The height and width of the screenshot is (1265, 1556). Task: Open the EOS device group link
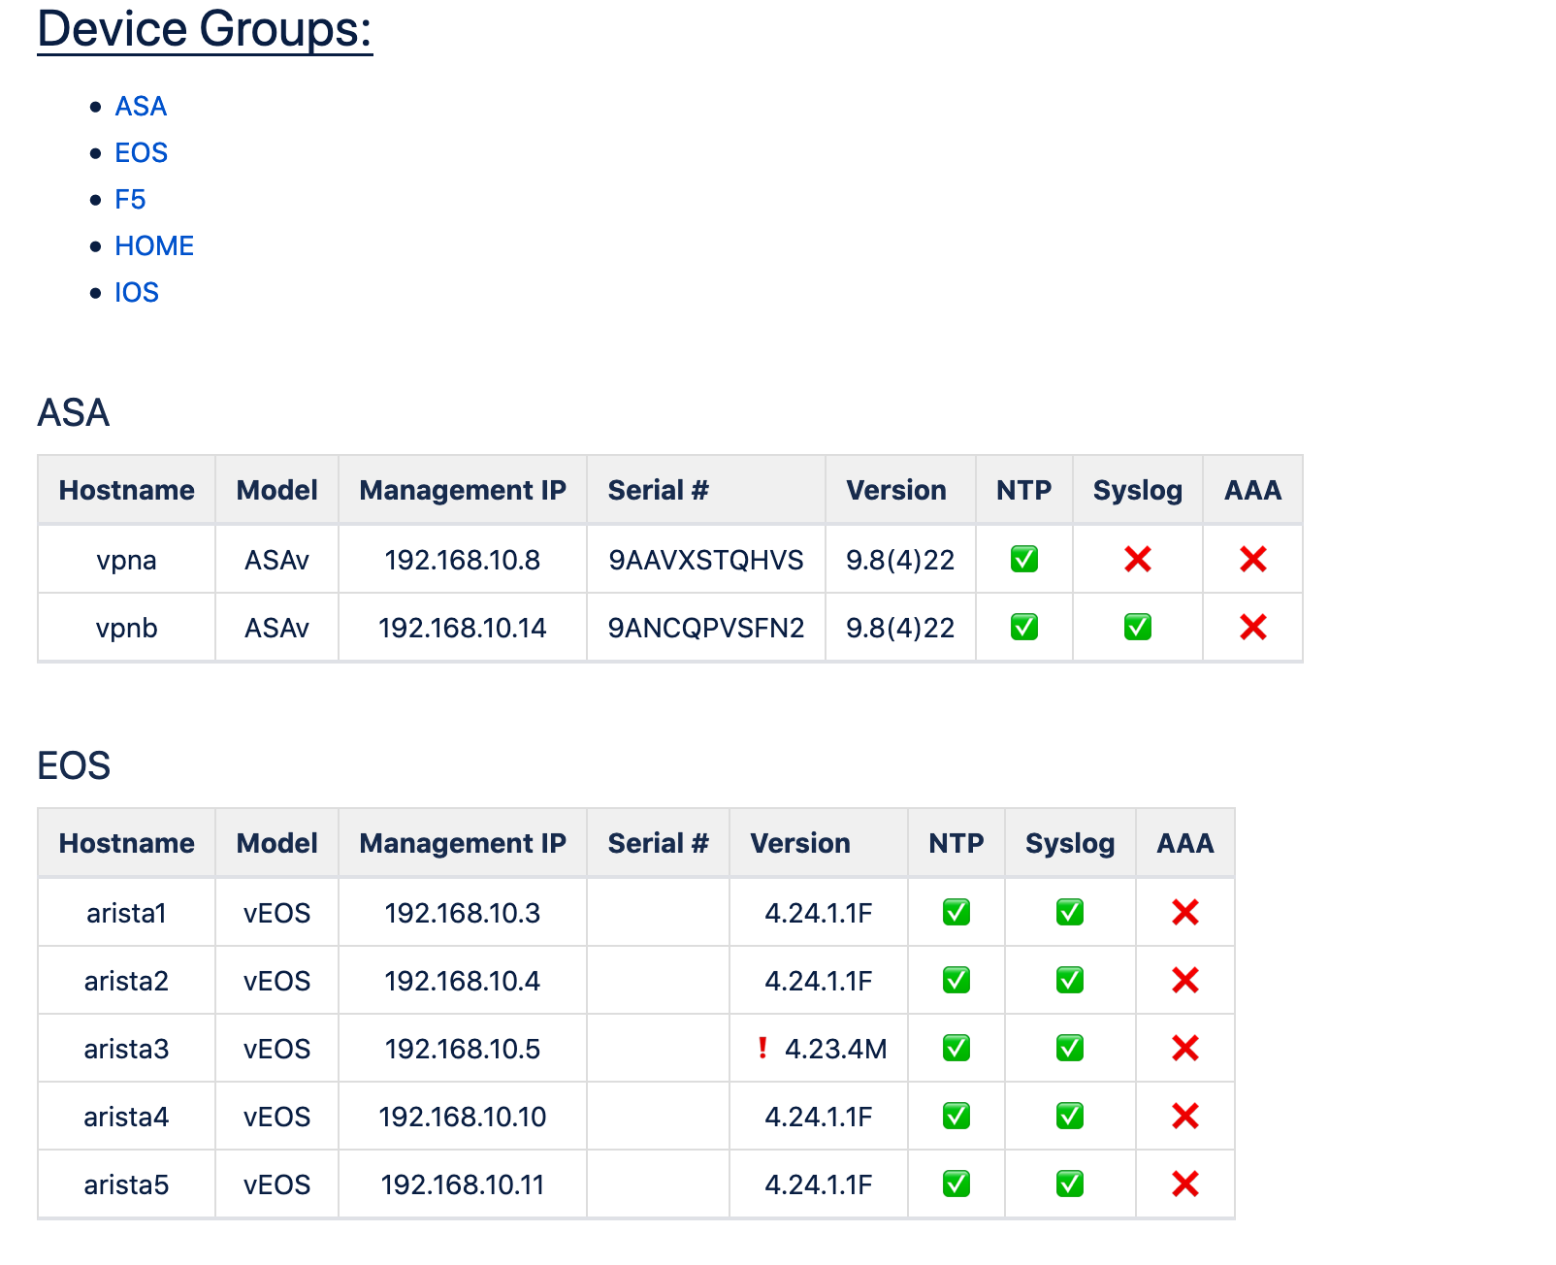[x=141, y=153]
